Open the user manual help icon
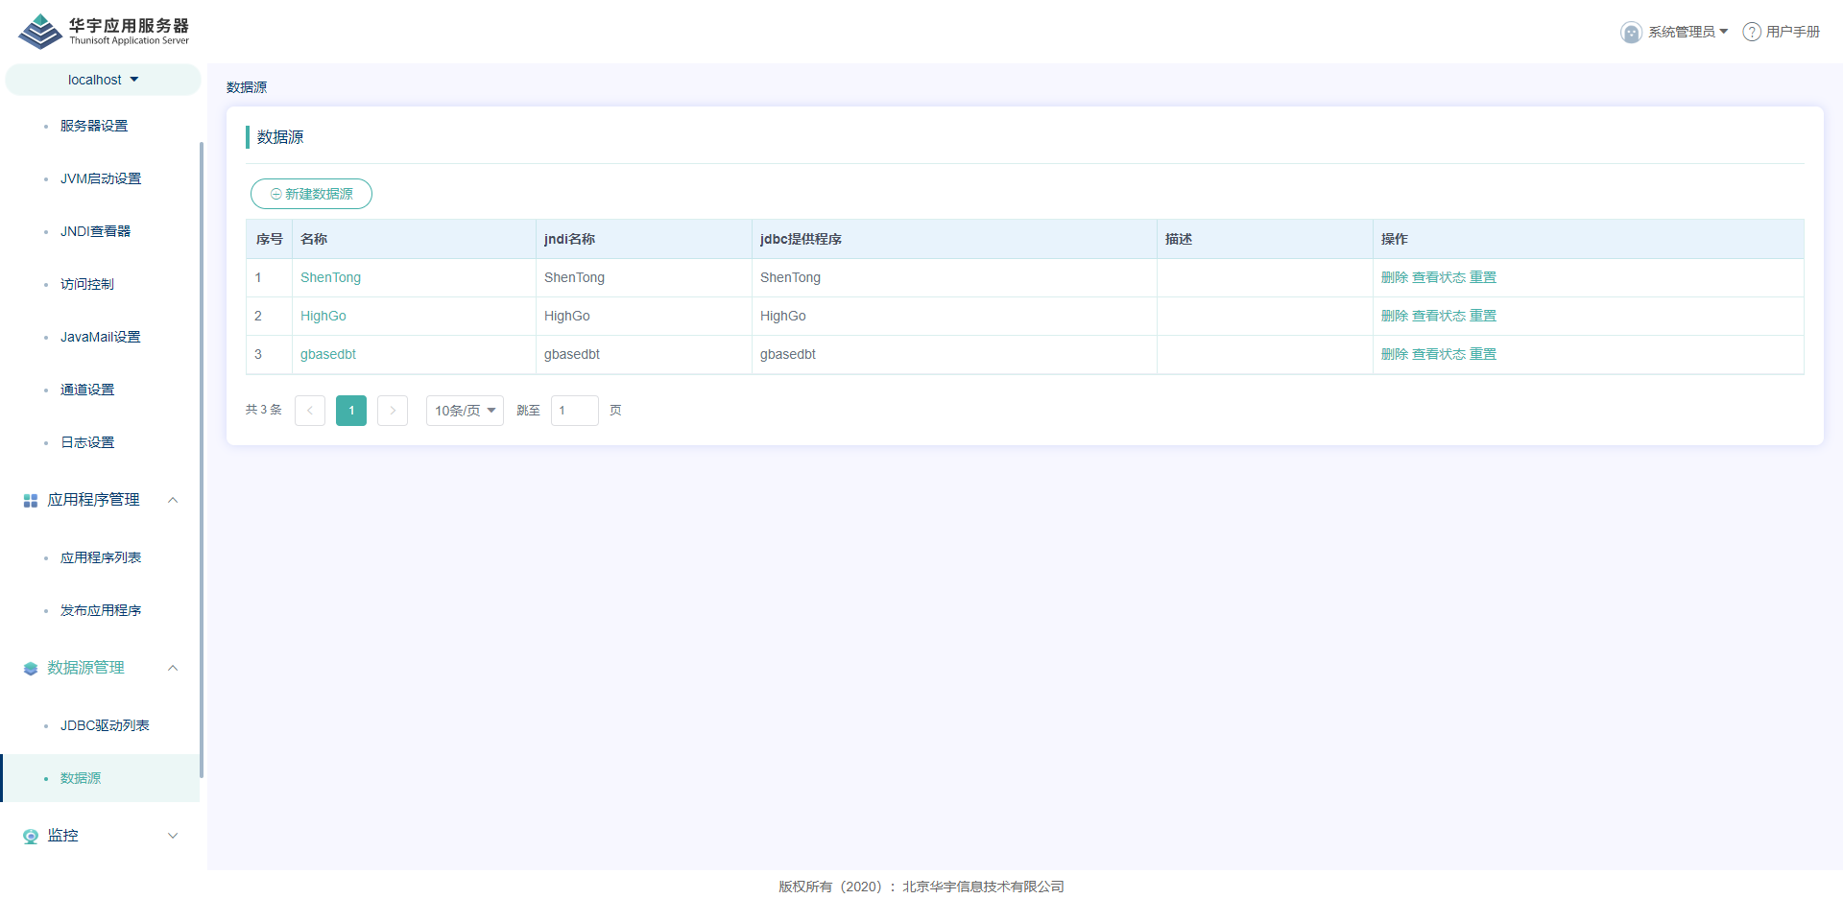The width and height of the screenshot is (1843, 899). click(1751, 33)
